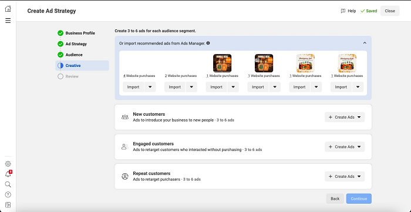Viewport: 411px width, 212px height.
Task: Click the Engaged customers heading
Action: [x=153, y=144]
